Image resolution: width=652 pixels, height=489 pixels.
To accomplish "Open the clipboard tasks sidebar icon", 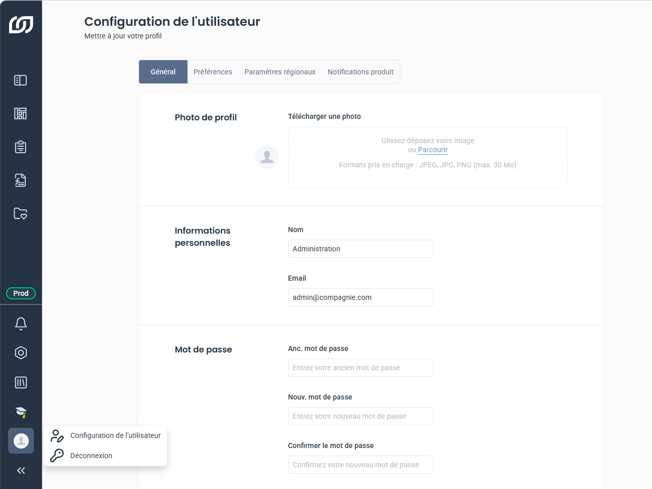I will 21,147.
